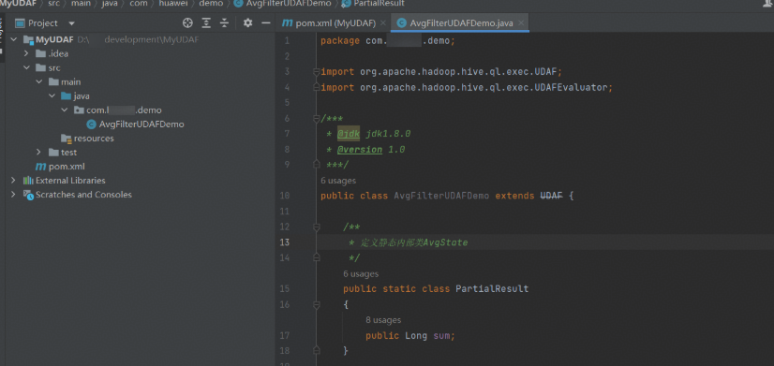Click the 6 usages hint above AvgFilterUDAFDemo class
Image resolution: width=774 pixels, height=366 pixels.
338,181
